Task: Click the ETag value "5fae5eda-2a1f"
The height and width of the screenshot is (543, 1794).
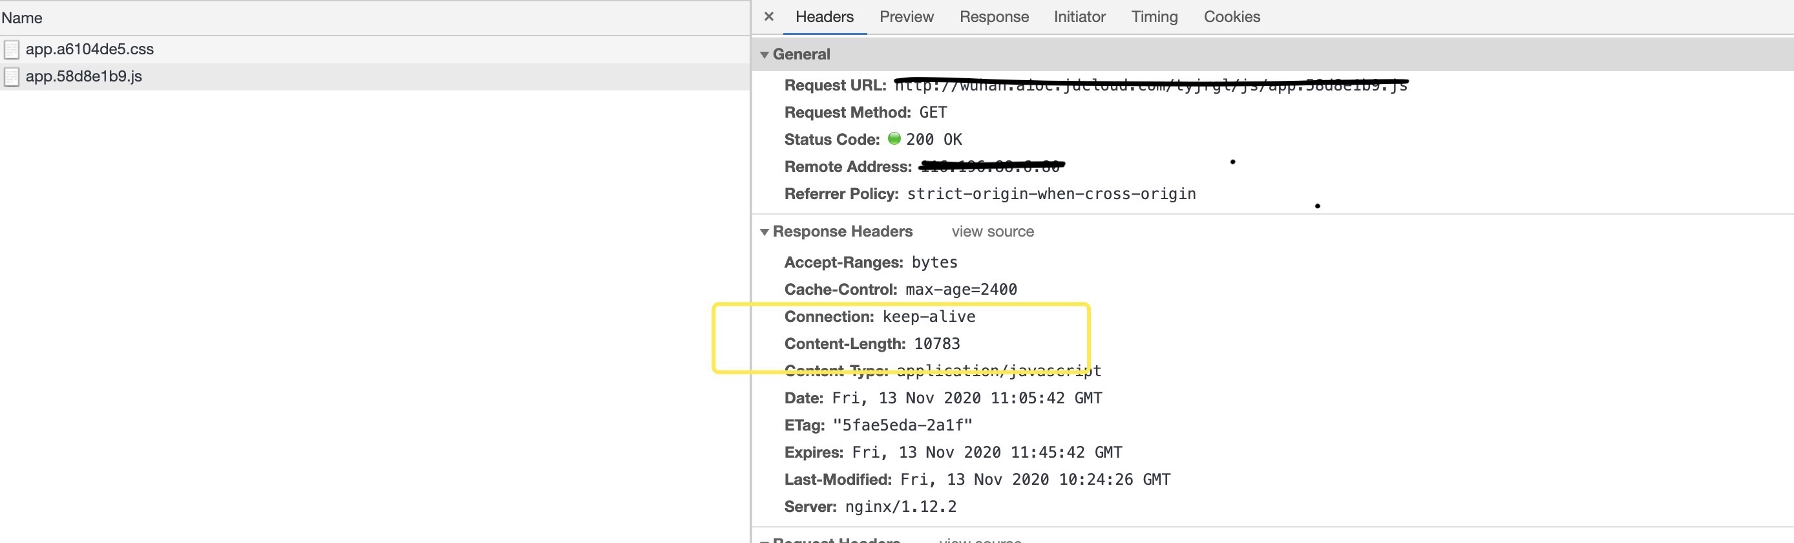Action: [903, 425]
